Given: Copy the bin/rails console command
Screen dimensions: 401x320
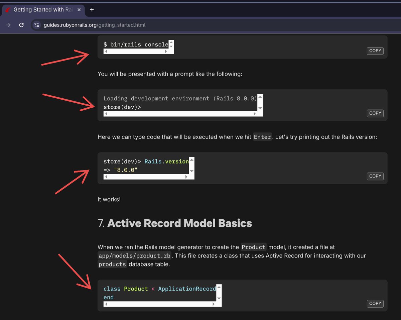Looking at the screenshot, I should click(x=375, y=51).
